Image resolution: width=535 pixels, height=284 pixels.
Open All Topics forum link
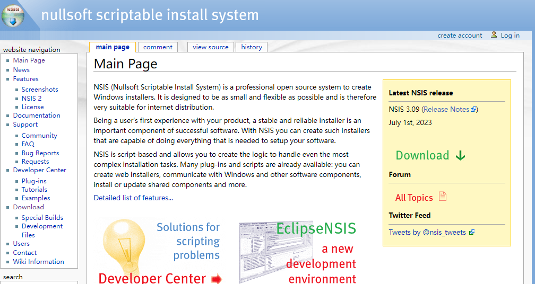[414, 198]
